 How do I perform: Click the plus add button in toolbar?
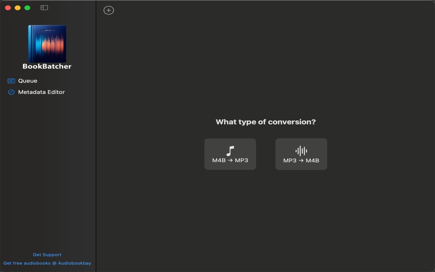pos(109,10)
